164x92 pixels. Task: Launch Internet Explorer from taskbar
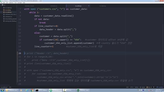click(27, 90)
